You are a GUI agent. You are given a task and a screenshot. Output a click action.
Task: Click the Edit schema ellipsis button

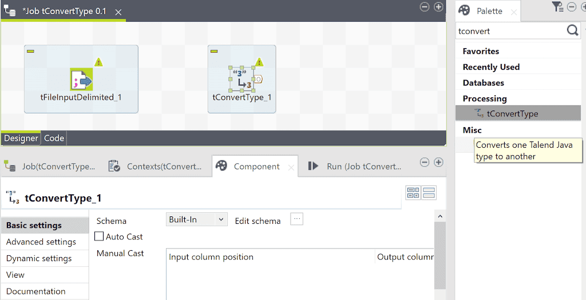coord(296,219)
